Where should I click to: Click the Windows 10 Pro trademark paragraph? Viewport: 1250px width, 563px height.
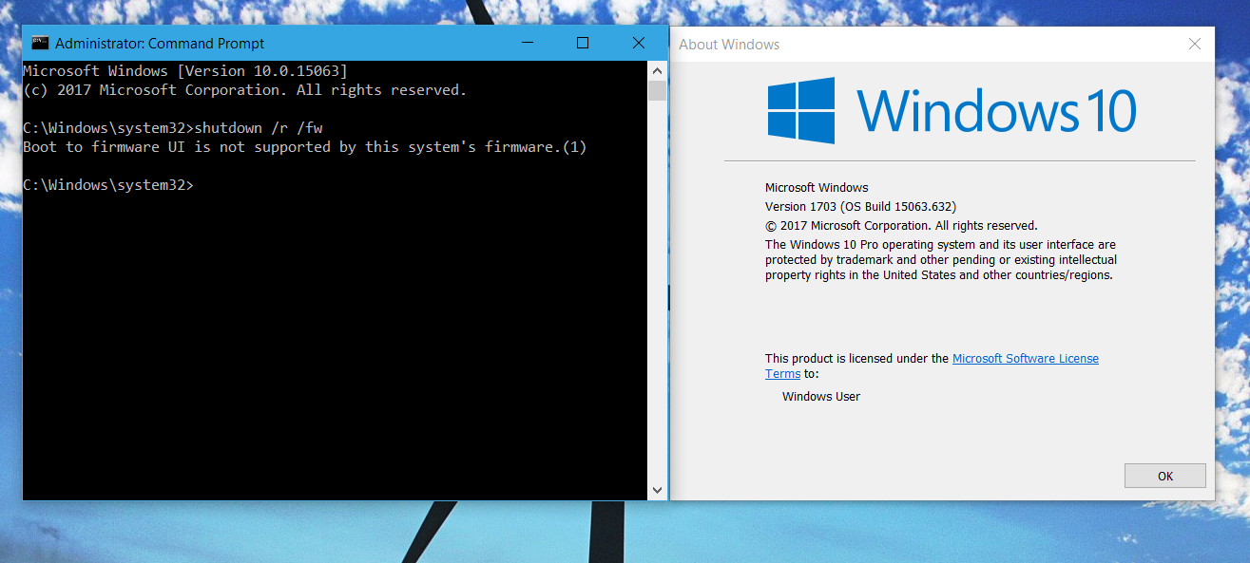(x=941, y=260)
